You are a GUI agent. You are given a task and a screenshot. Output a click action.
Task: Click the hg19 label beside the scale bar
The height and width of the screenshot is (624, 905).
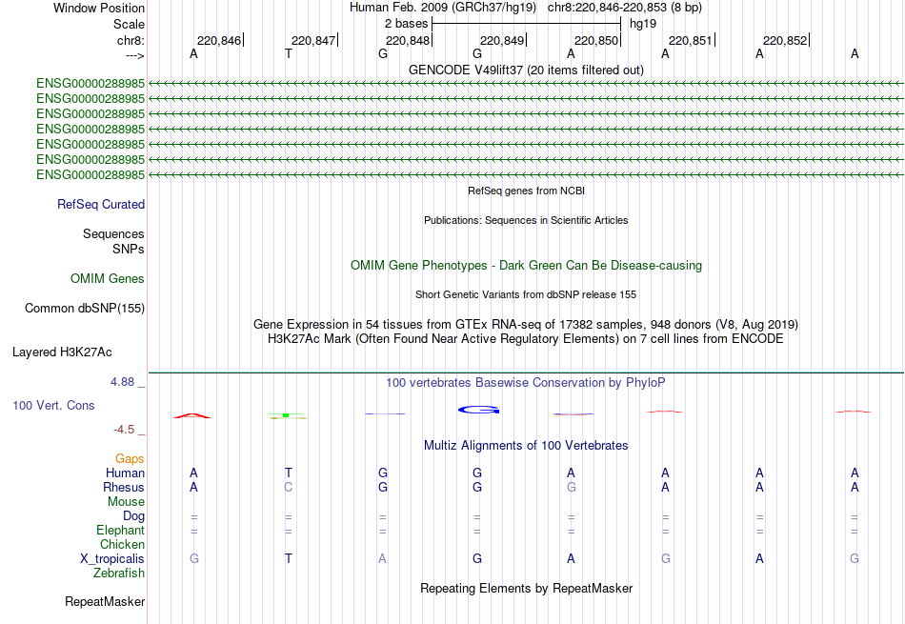pyautogui.click(x=643, y=24)
